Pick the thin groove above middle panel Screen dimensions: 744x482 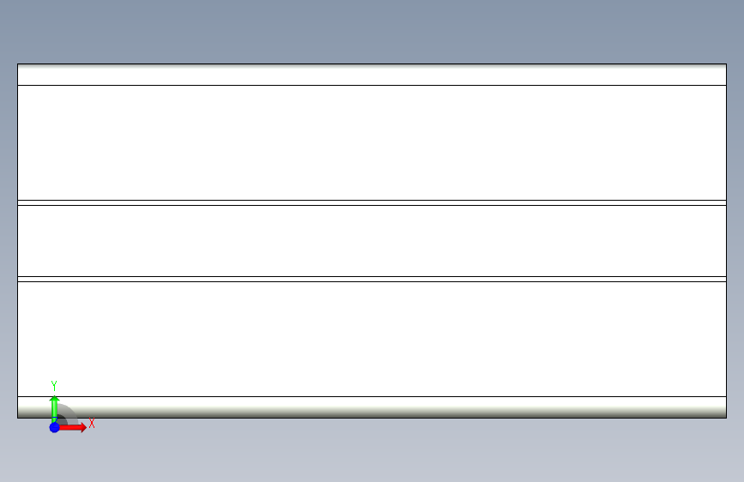click(x=372, y=203)
